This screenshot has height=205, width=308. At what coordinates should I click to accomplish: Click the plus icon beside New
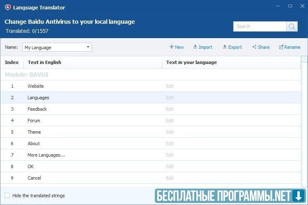[x=172, y=47]
